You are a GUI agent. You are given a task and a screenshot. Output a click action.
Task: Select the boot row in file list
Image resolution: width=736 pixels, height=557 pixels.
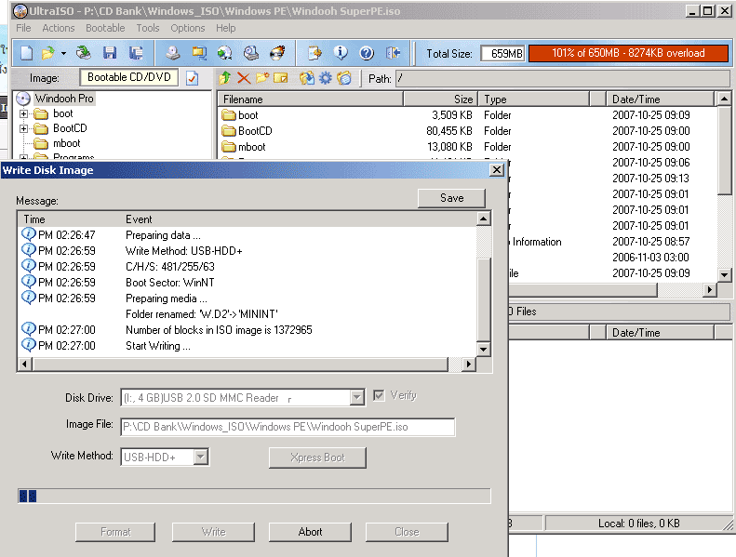[x=467, y=115]
